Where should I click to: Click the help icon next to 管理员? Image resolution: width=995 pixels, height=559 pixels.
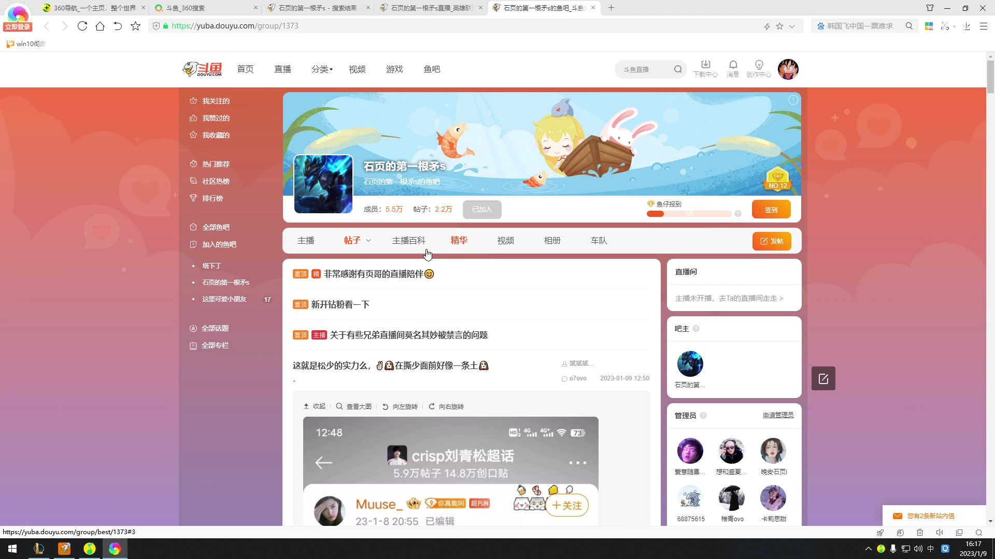(x=703, y=416)
